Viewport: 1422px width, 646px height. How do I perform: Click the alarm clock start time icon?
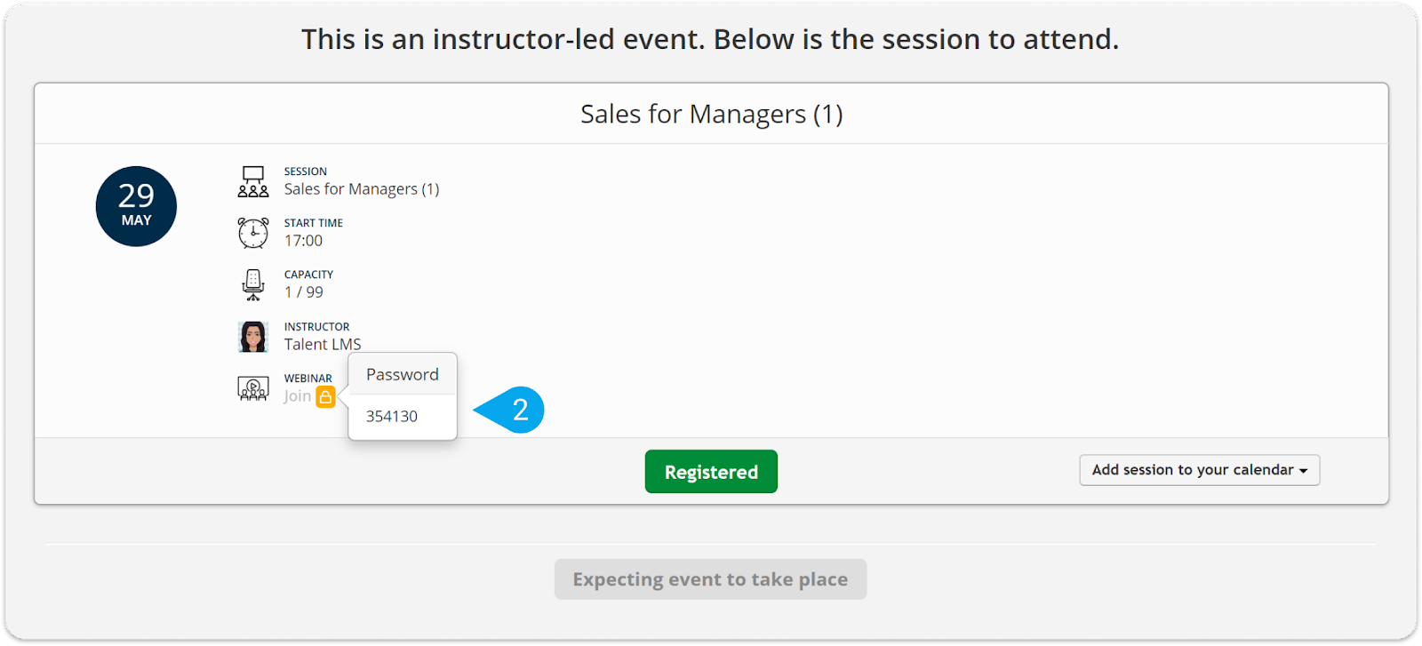[252, 232]
